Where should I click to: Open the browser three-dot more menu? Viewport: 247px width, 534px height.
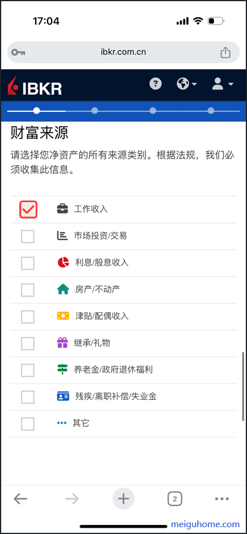tap(222, 499)
